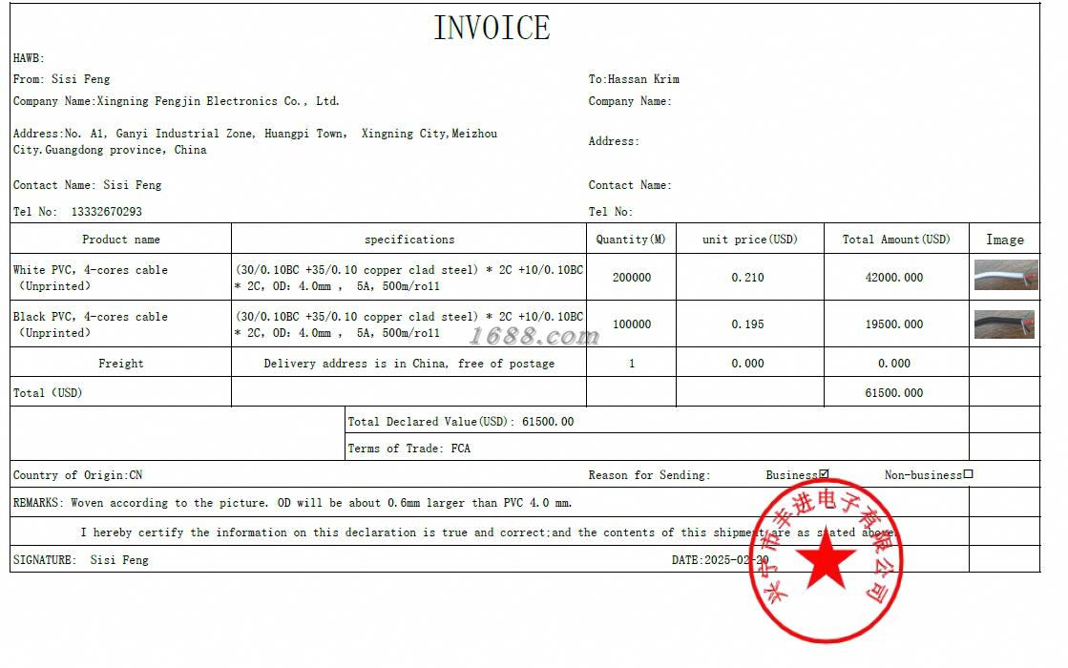Click the INVOICE title
The image size is (1068, 668).
pyautogui.click(x=492, y=28)
